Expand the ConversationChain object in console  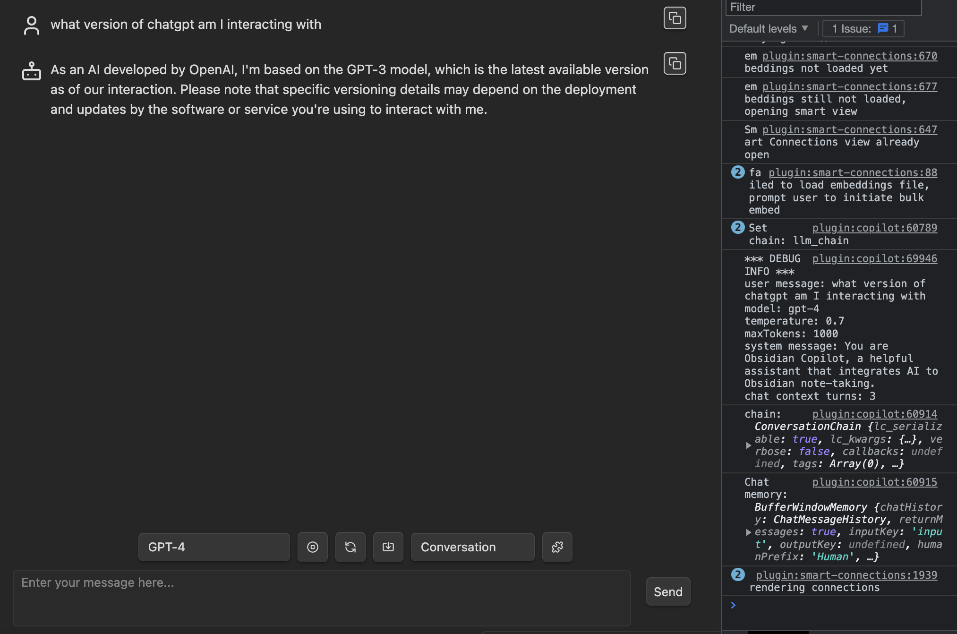coord(749,445)
